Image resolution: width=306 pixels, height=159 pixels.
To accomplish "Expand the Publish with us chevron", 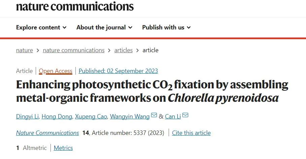I will 189,27.
